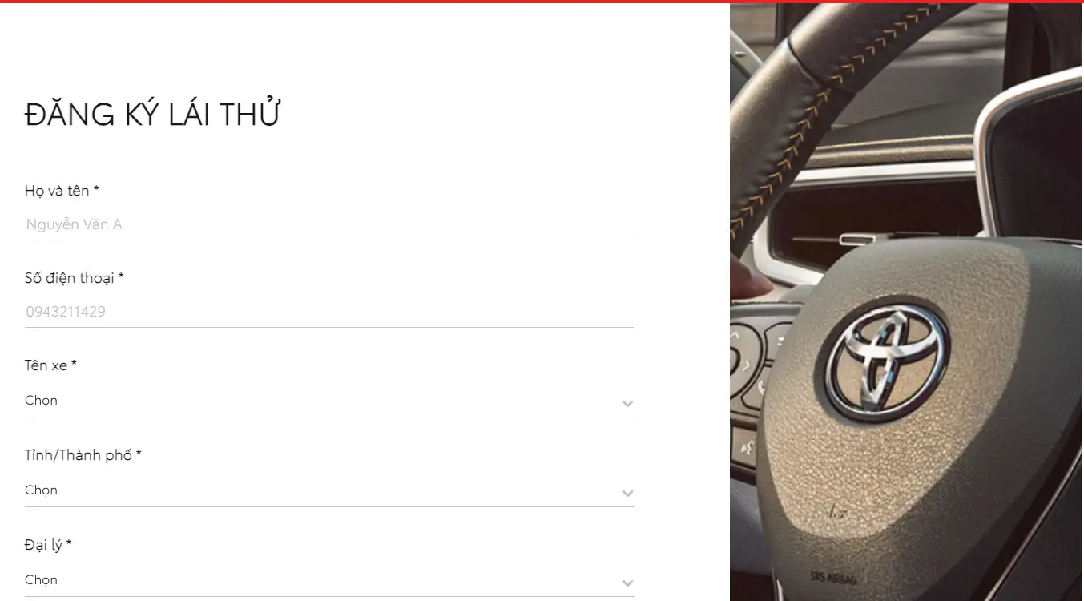Click the Đại lý label
The height and width of the screenshot is (601, 1084).
coord(48,545)
